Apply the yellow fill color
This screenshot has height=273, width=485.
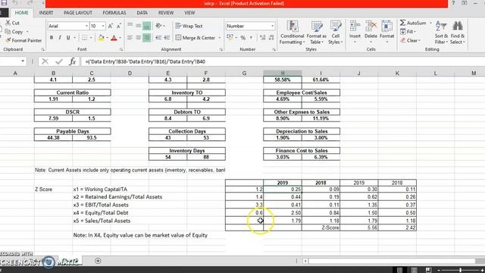click(101, 38)
